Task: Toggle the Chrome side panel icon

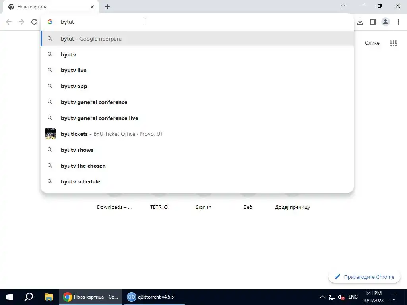Action: coord(373,22)
